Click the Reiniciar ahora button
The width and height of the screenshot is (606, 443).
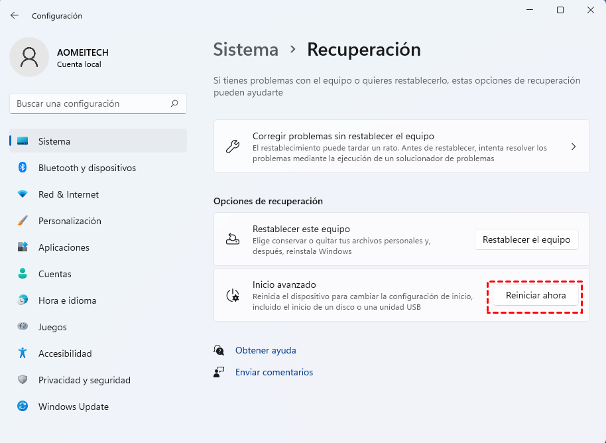535,295
